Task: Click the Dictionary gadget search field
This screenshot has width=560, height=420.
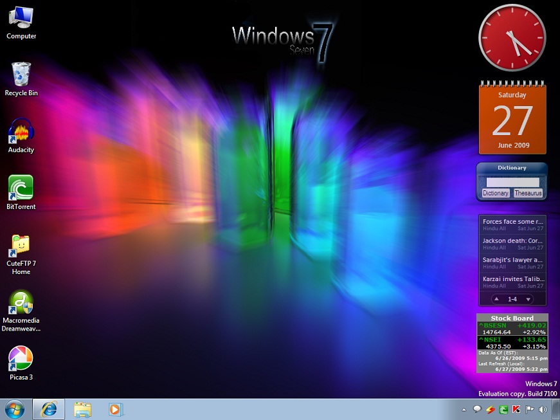Action: point(512,182)
